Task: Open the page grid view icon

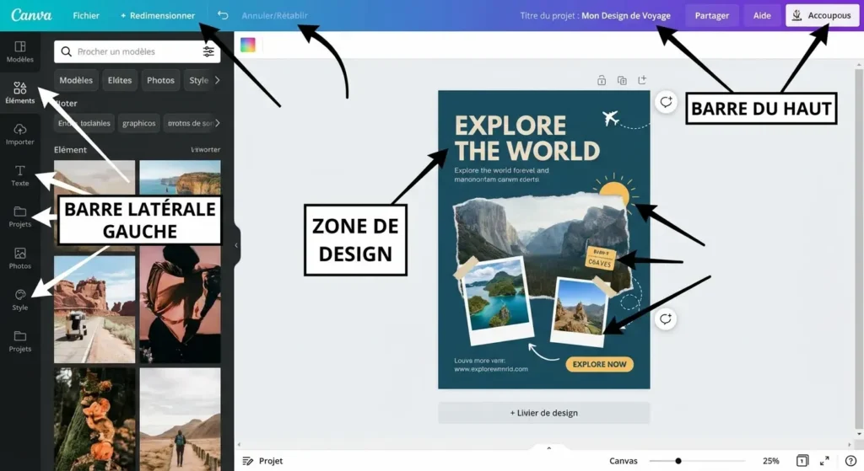Action: [802, 461]
